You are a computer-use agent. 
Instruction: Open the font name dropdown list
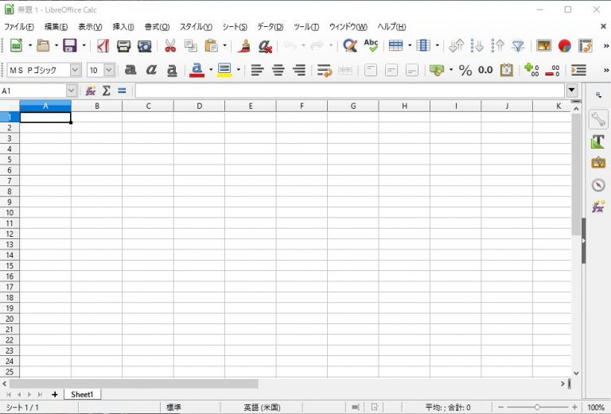click(76, 70)
